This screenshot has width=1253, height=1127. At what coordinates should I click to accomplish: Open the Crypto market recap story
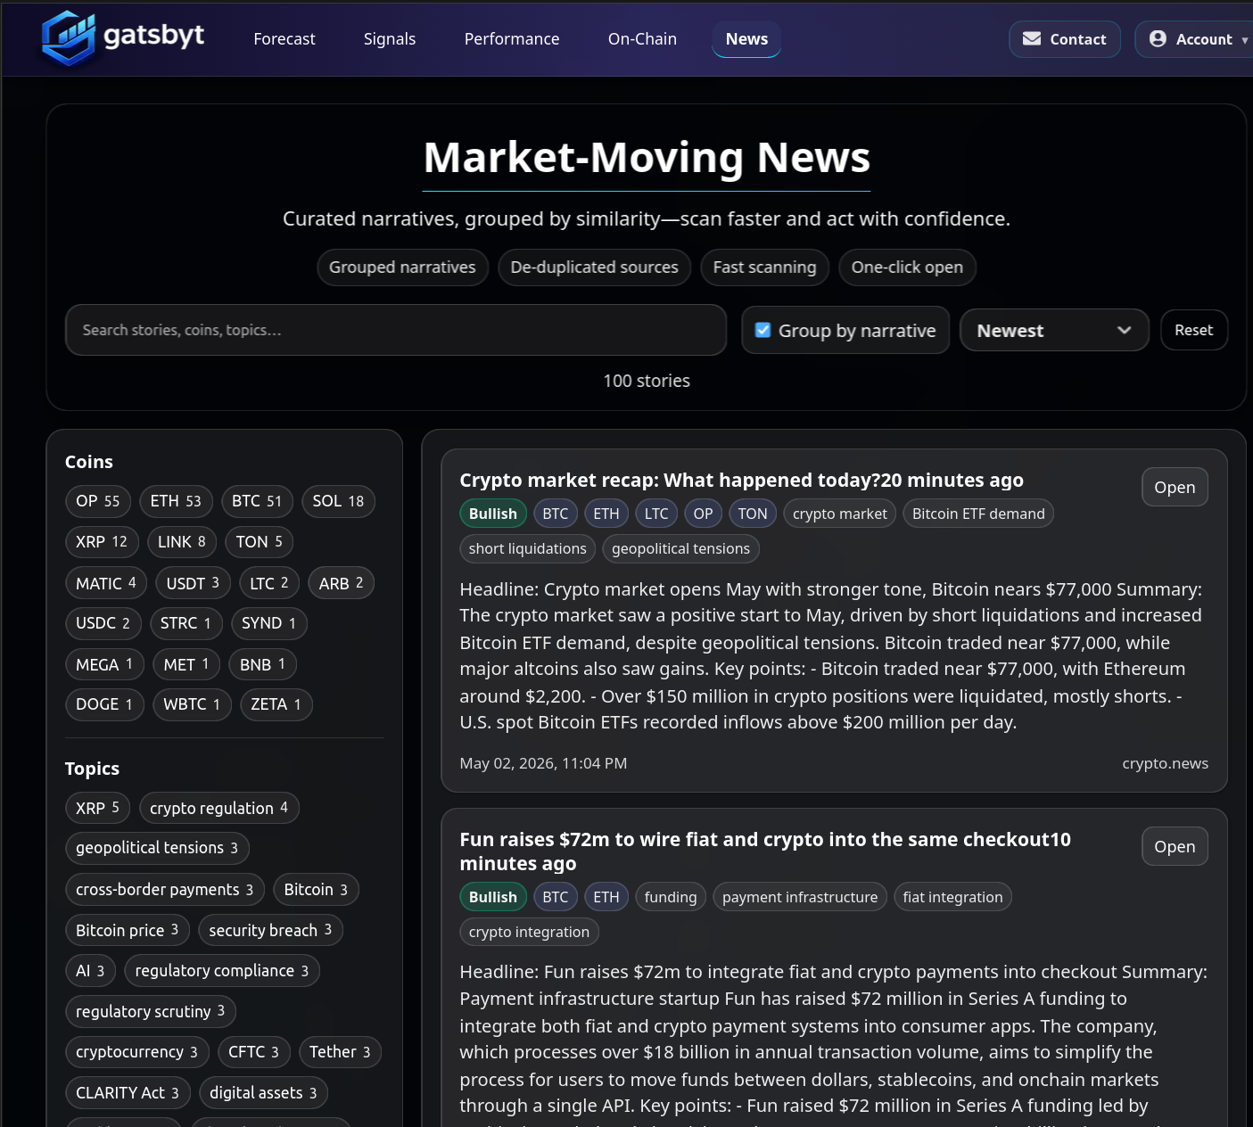(x=1175, y=487)
